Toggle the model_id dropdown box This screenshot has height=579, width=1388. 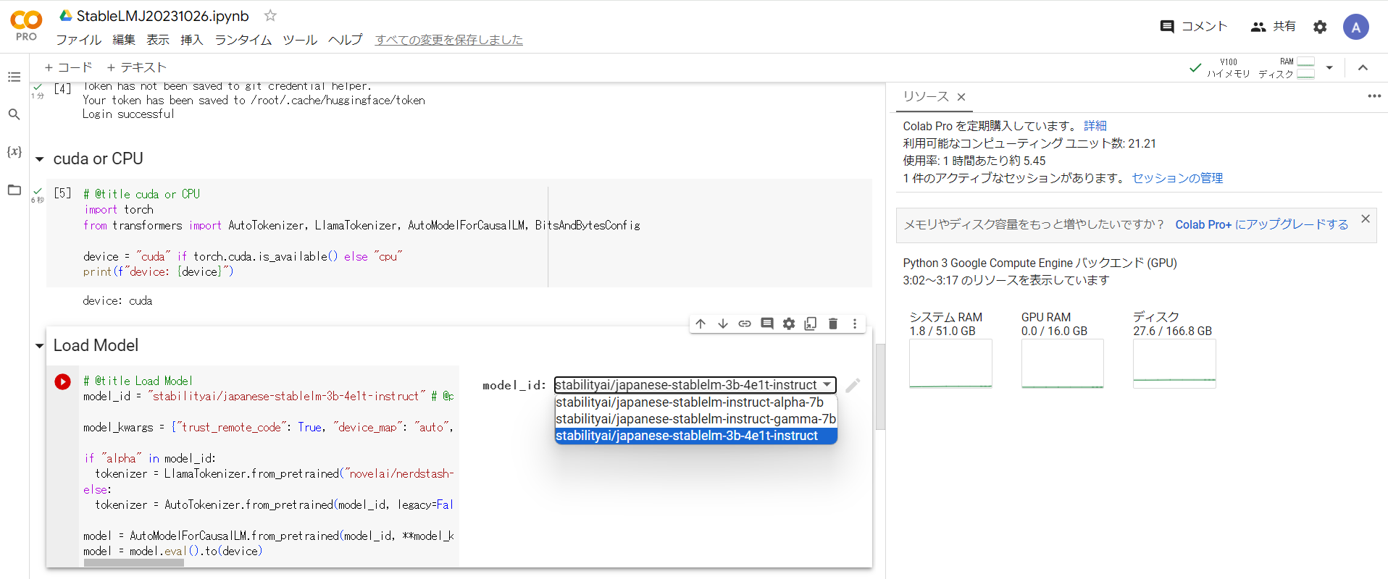click(x=695, y=385)
